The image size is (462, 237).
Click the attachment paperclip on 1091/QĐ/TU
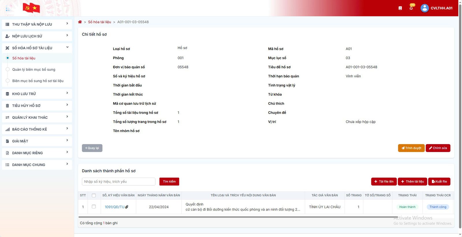pyautogui.click(x=127, y=207)
